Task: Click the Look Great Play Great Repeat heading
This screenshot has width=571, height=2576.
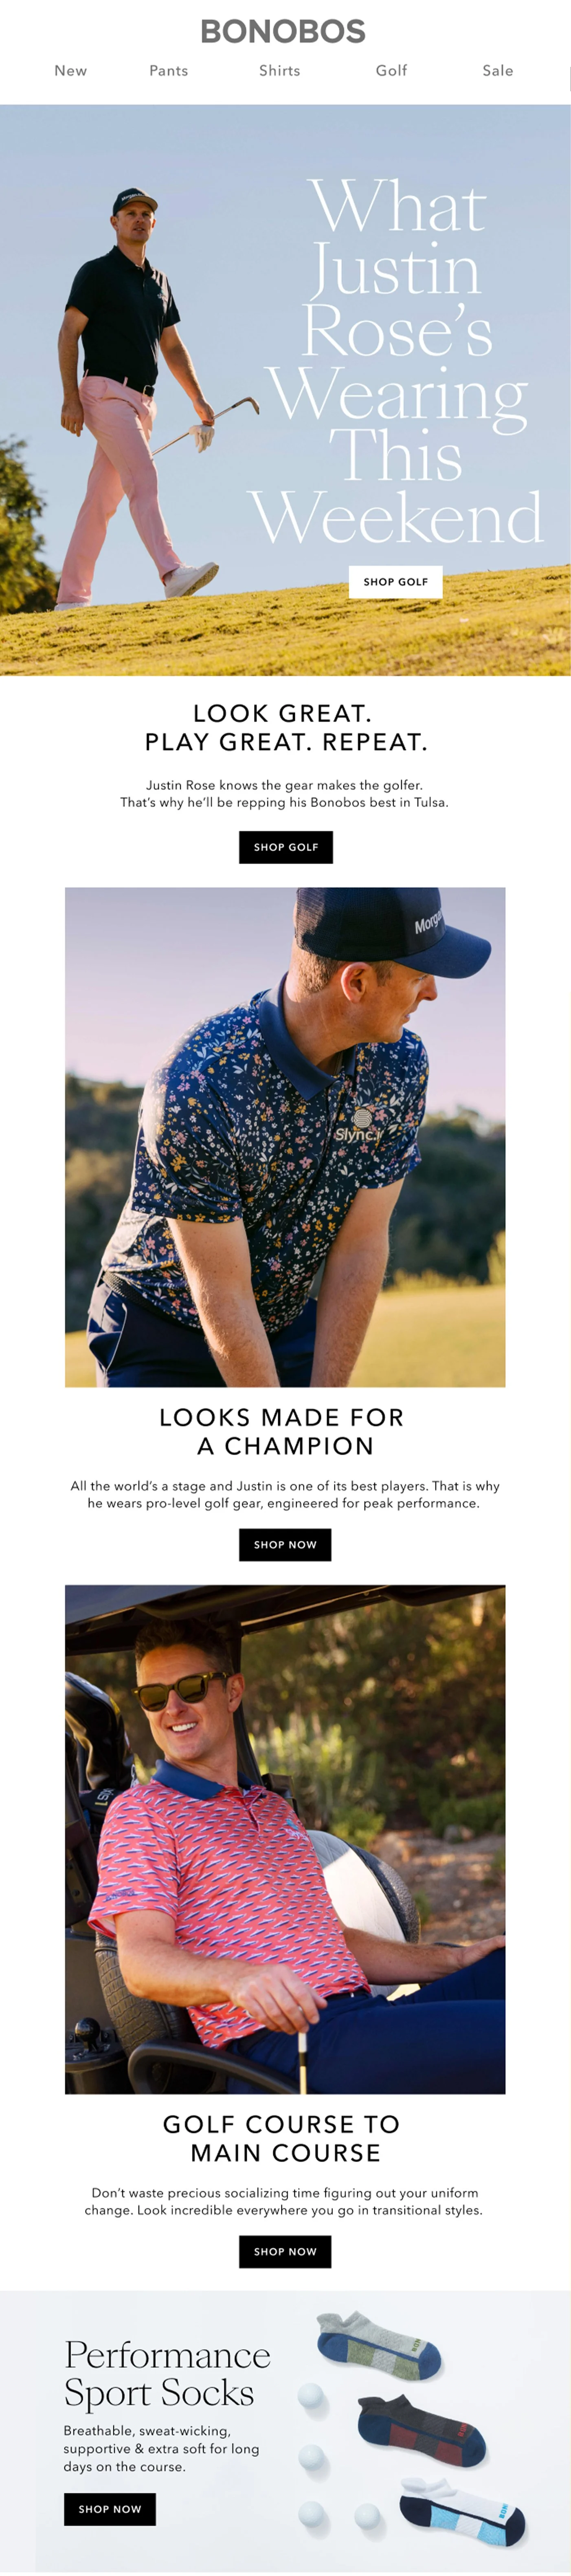Action: (285, 728)
